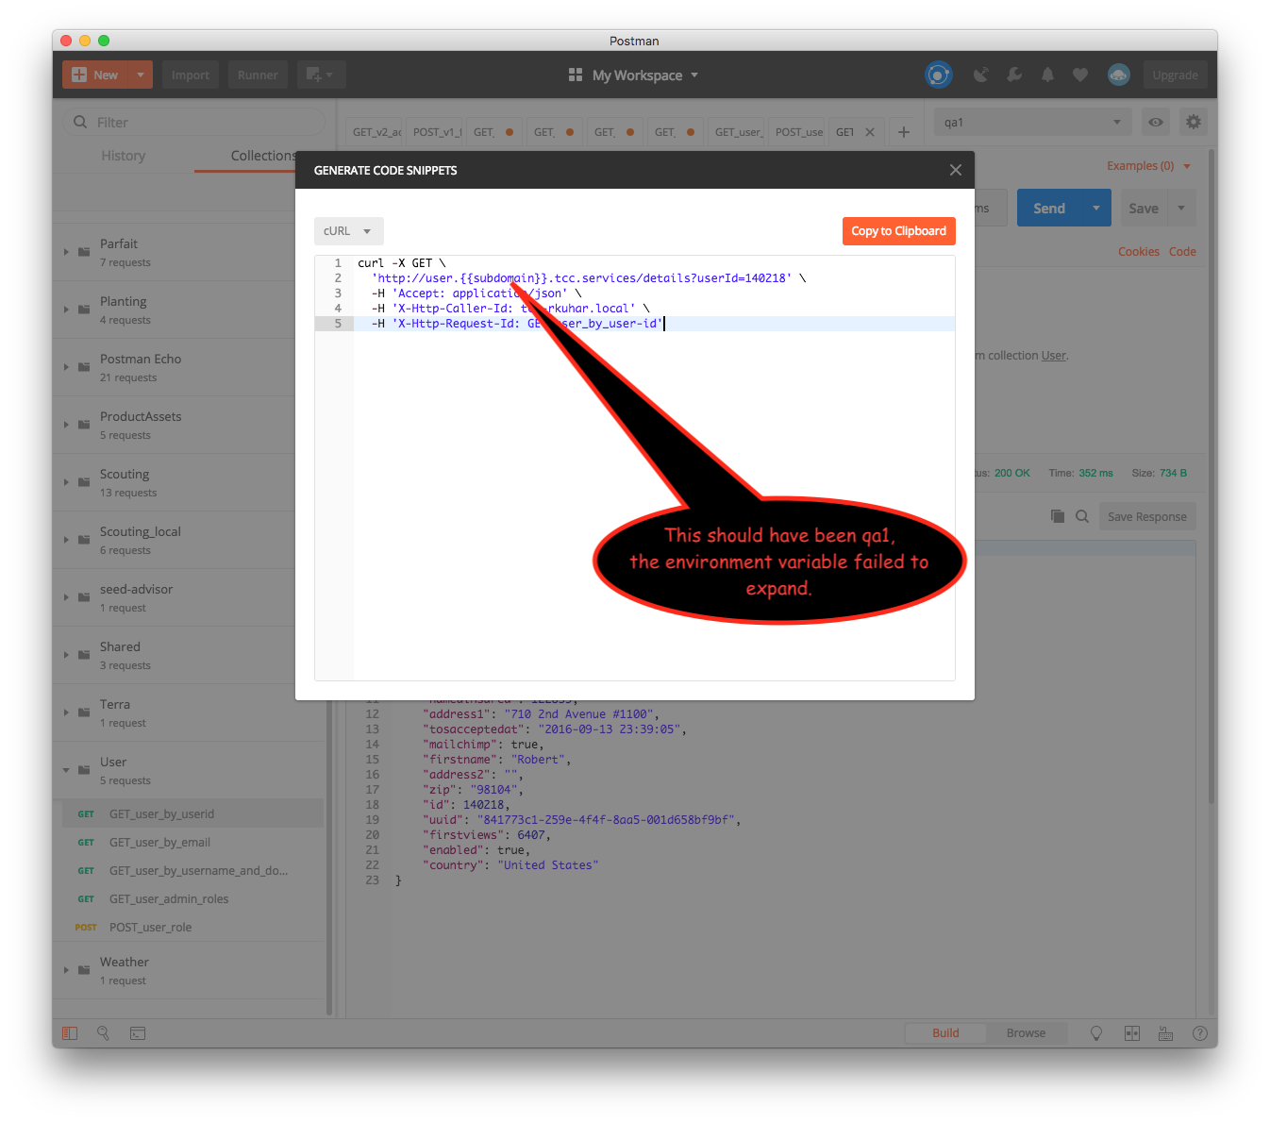Image resolution: width=1270 pixels, height=1123 pixels.
Task: Expand the Weather collection
Action: (66, 970)
